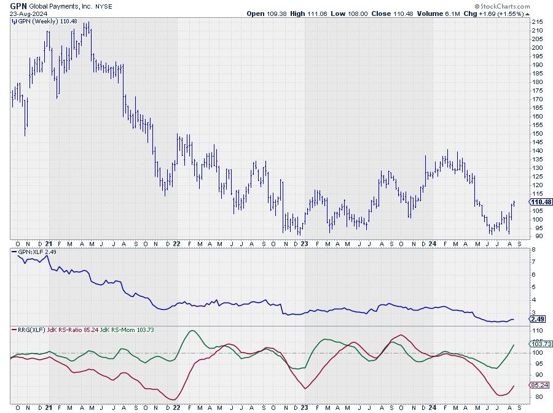Image resolution: width=553 pixels, height=413 pixels.
Task: Click the GPN ticker symbol in header
Action: pyautogui.click(x=18, y=5)
